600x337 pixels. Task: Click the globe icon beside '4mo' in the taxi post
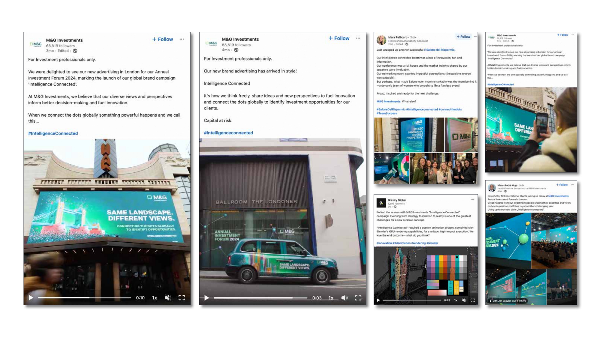pos(236,50)
